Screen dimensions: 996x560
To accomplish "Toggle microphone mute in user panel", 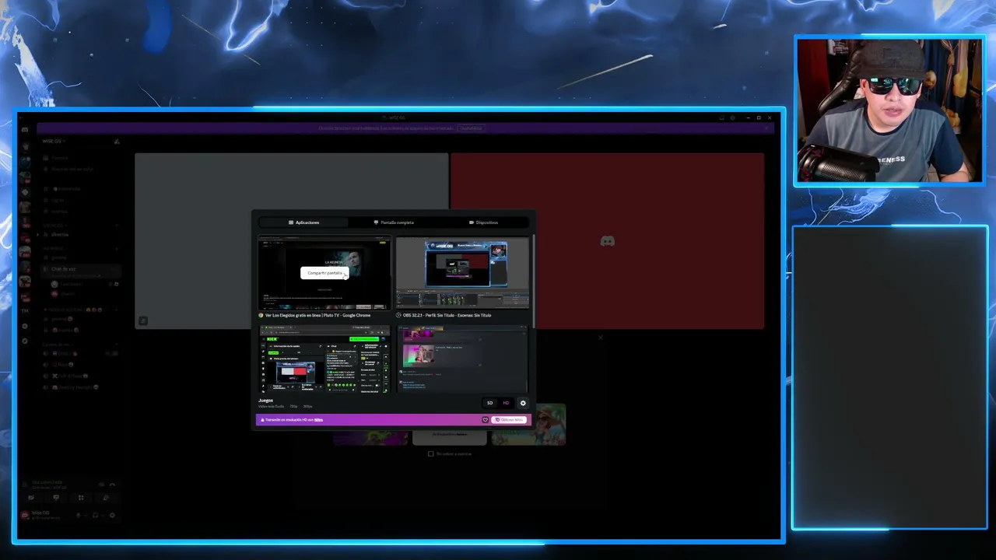I will [x=79, y=515].
